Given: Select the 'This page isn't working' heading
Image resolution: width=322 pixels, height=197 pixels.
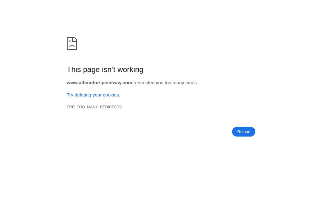Looking at the screenshot, I should tap(105, 70).
